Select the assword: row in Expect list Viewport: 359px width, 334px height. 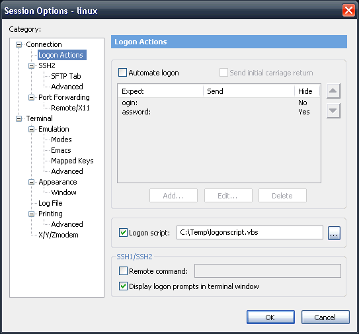(219, 112)
